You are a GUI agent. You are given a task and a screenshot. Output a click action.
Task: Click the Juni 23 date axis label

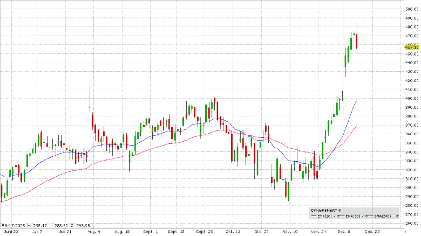pos(11,232)
